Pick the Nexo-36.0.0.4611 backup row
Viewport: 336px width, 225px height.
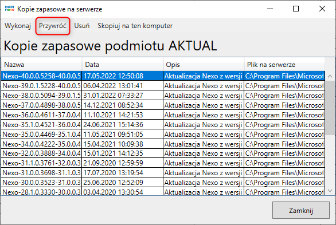tap(163, 115)
